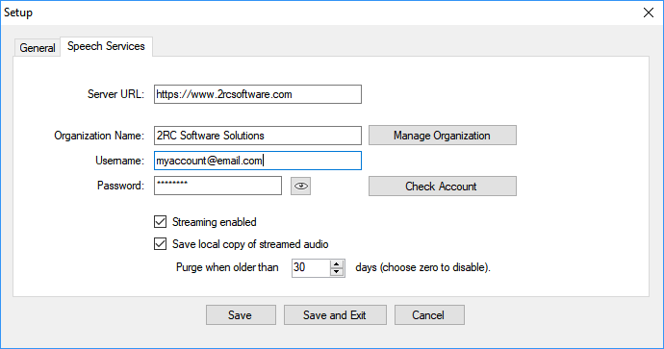Click the Check Account button
The image size is (664, 349).
443,187
